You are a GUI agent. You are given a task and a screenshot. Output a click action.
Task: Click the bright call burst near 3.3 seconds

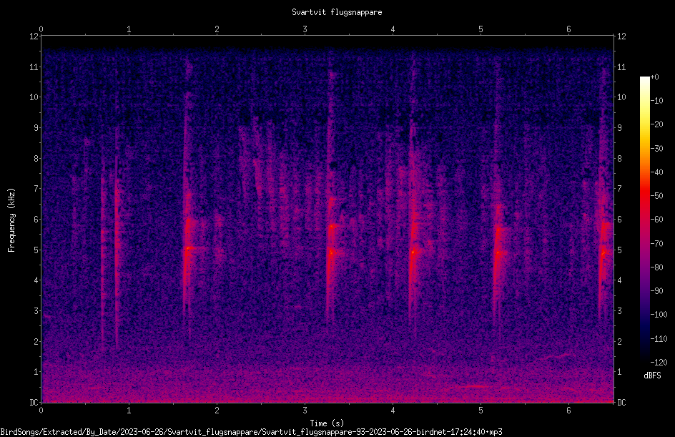[x=331, y=252]
